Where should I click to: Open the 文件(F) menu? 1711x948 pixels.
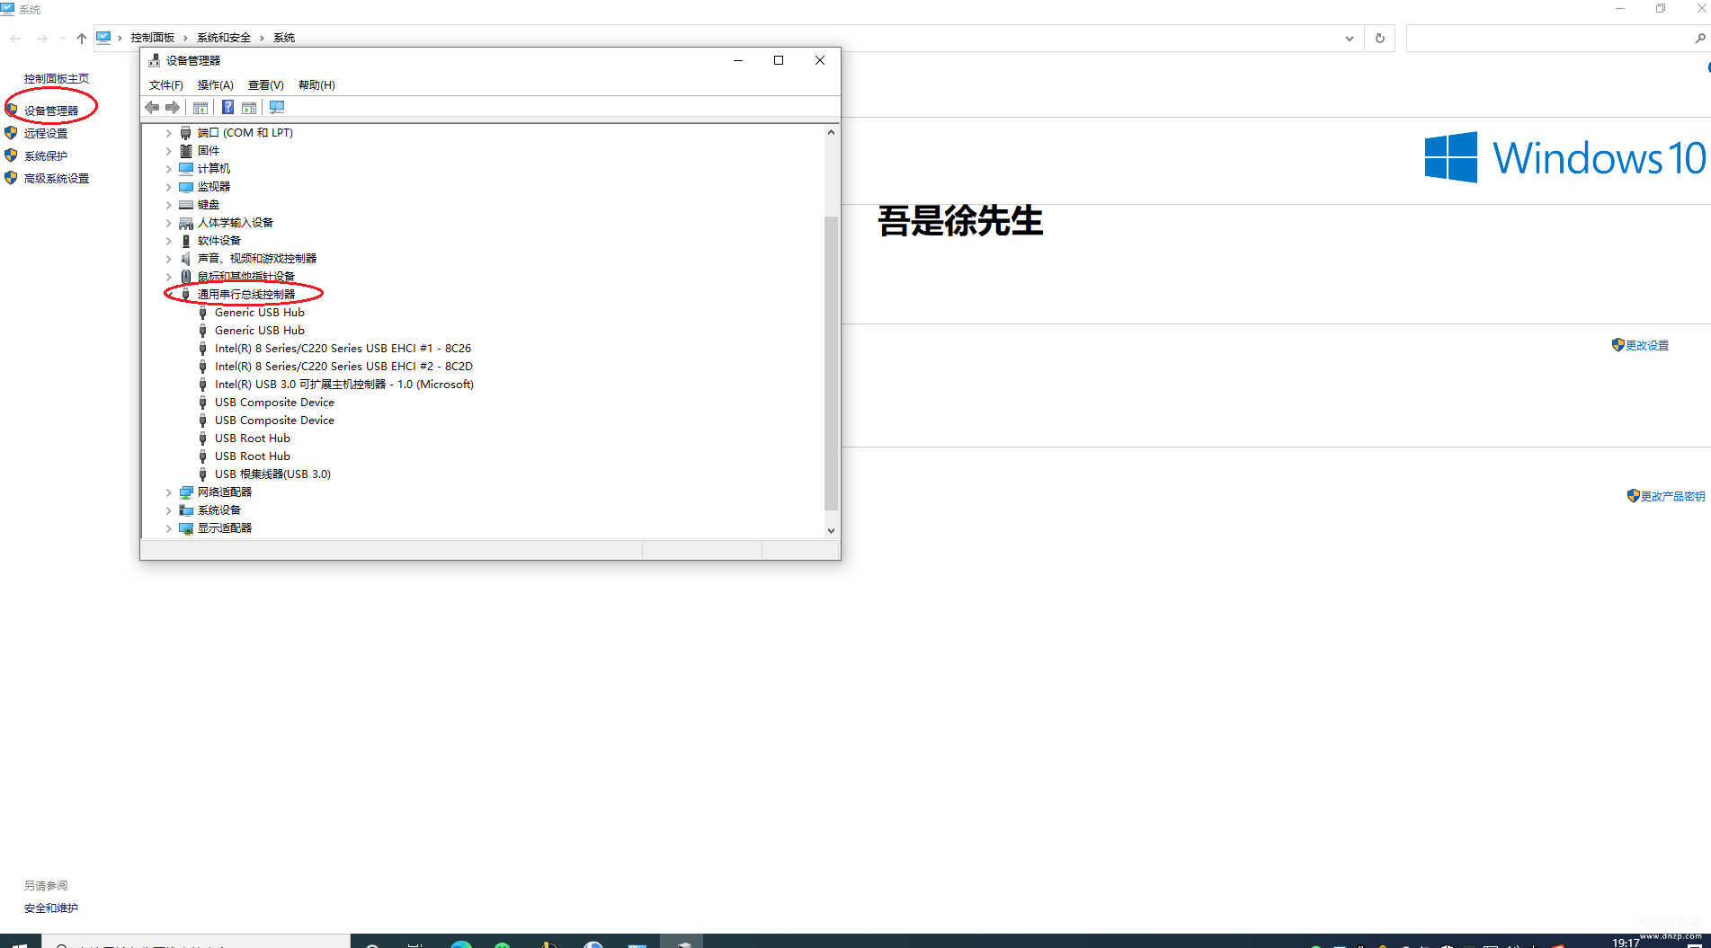(x=165, y=85)
